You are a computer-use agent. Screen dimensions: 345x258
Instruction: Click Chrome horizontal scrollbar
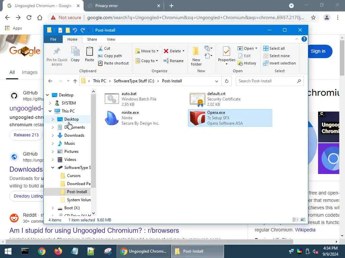coord(149,242)
